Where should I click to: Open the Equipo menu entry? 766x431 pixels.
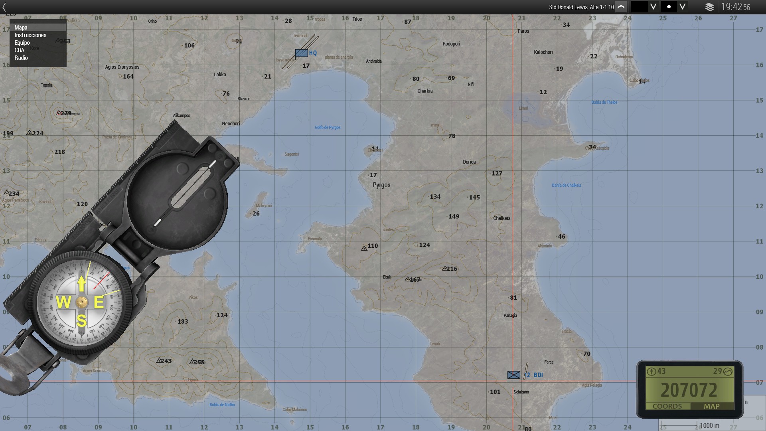click(38, 43)
